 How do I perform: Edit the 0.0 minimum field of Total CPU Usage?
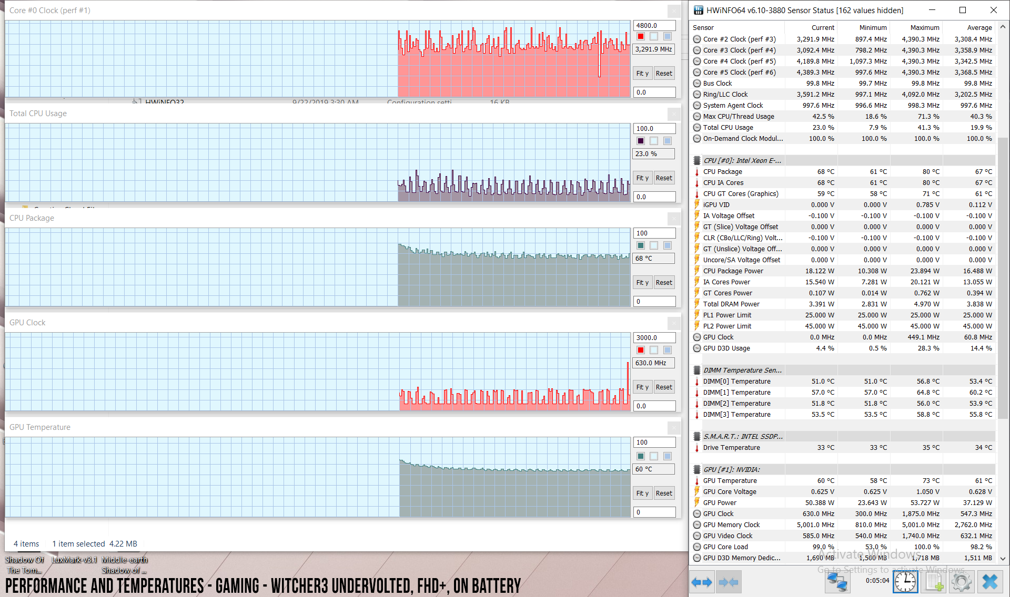pyautogui.click(x=654, y=197)
